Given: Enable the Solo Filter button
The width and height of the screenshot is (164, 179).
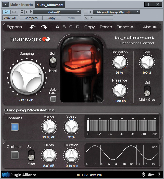Looking at the screenshot, I should coord(53,99).
